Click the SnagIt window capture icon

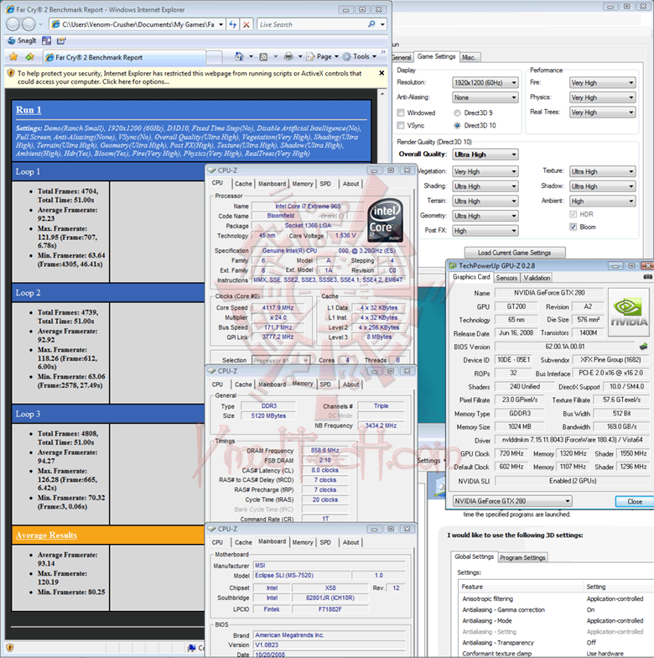click(x=47, y=40)
